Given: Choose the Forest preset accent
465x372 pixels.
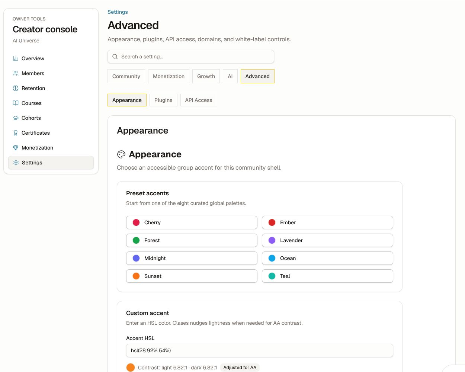Looking at the screenshot, I should click(192, 240).
